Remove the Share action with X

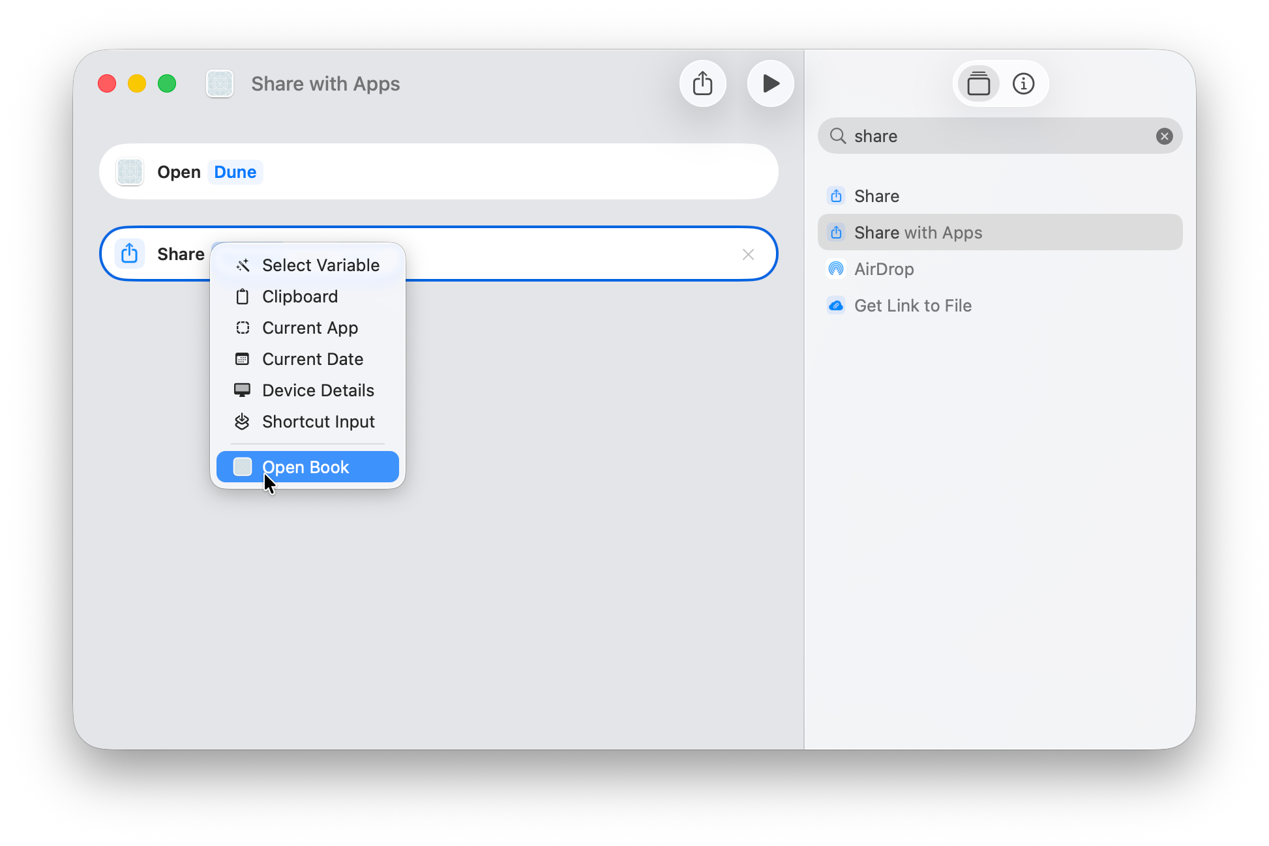(x=748, y=254)
